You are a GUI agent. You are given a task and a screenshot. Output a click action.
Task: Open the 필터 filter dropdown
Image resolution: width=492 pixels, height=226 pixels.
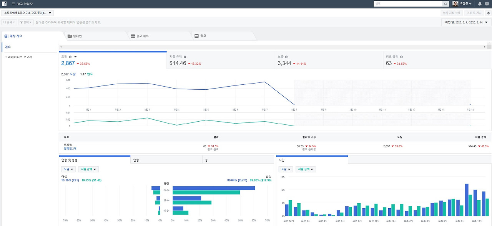tap(26, 22)
